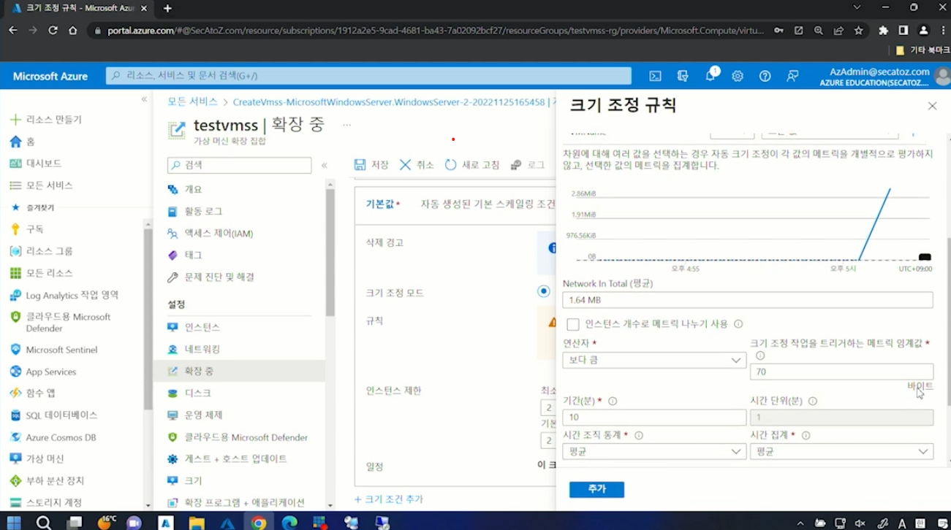Open the Windows Start button
Viewport: 951px width, 530px height.
coord(13,523)
